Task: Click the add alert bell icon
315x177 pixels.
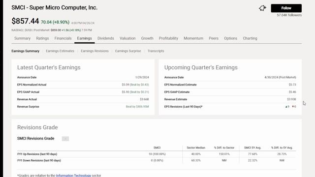Action: pyautogui.click(x=262, y=8)
